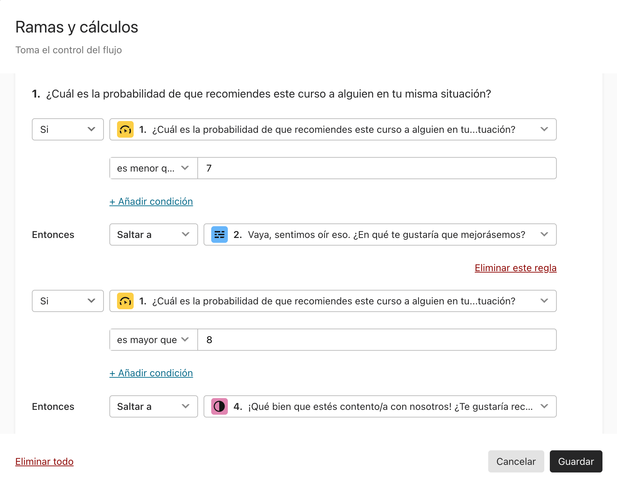Click the yellow opinion-scale icon in second rule
617x487 pixels.
[125, 301]
